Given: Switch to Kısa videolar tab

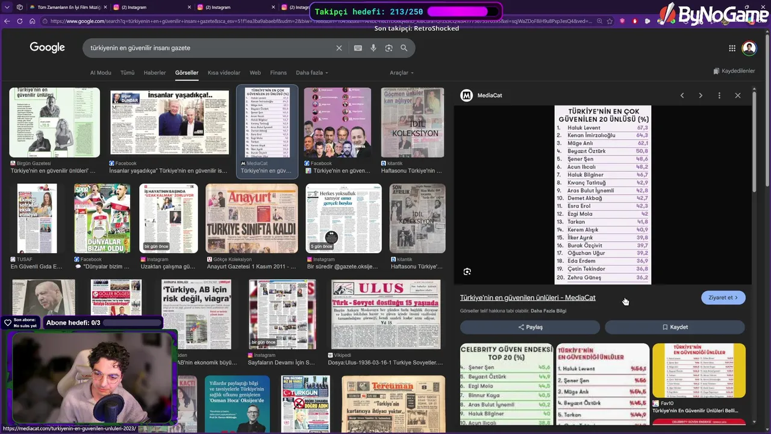Looking at the screenshot, I should click(224, 72).
